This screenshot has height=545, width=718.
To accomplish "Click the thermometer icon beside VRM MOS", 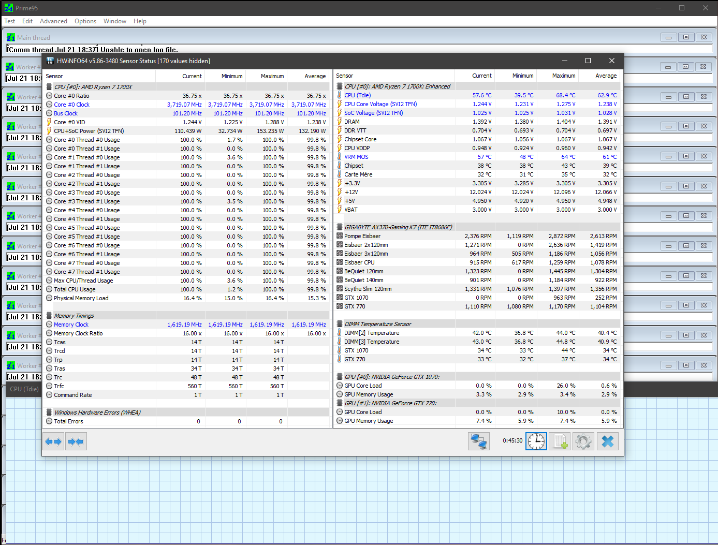I will [340, 157].
